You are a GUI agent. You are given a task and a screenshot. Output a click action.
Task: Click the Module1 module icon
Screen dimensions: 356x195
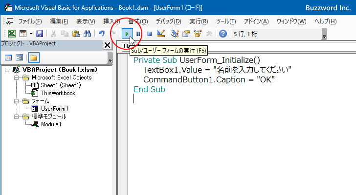pyautogui.click(x=35, y=124)
